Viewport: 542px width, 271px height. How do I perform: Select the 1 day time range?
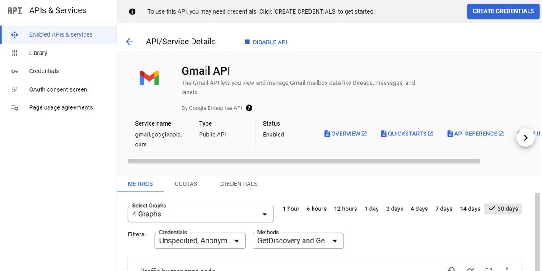[372, 209]
